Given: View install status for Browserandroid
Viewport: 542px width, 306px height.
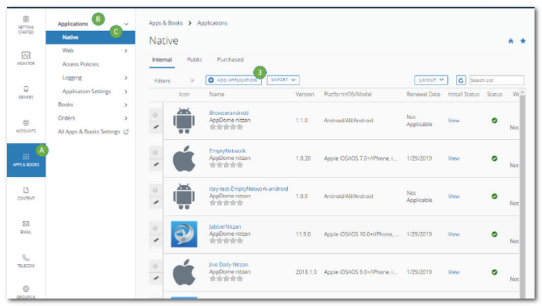Looking at the screenshot, I should tap(453, 121).
